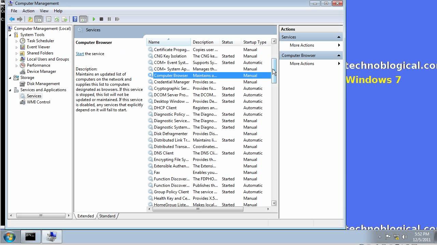Select the Disk Defragmenter service
This screenshot has height=245, width=437.
tap(209, 134)
